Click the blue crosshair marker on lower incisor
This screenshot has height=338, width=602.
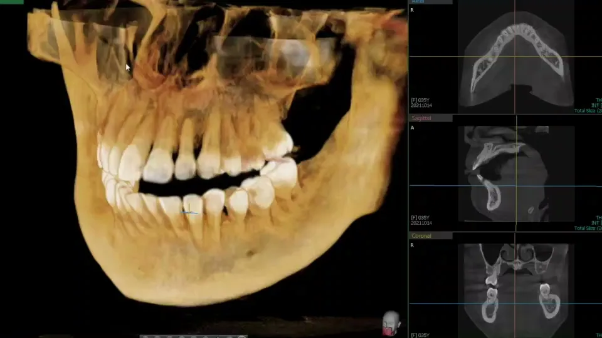point(189,212)
